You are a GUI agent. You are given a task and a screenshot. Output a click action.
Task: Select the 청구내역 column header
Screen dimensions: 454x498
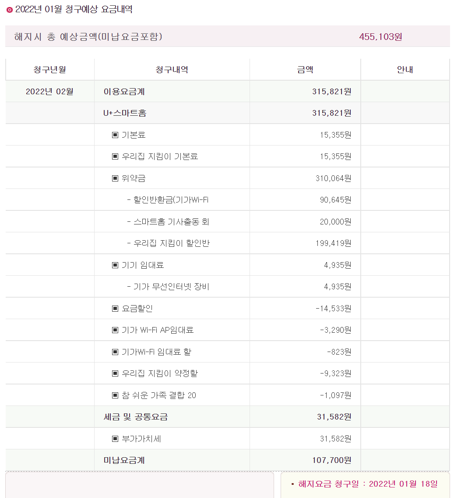coord(172,70)
